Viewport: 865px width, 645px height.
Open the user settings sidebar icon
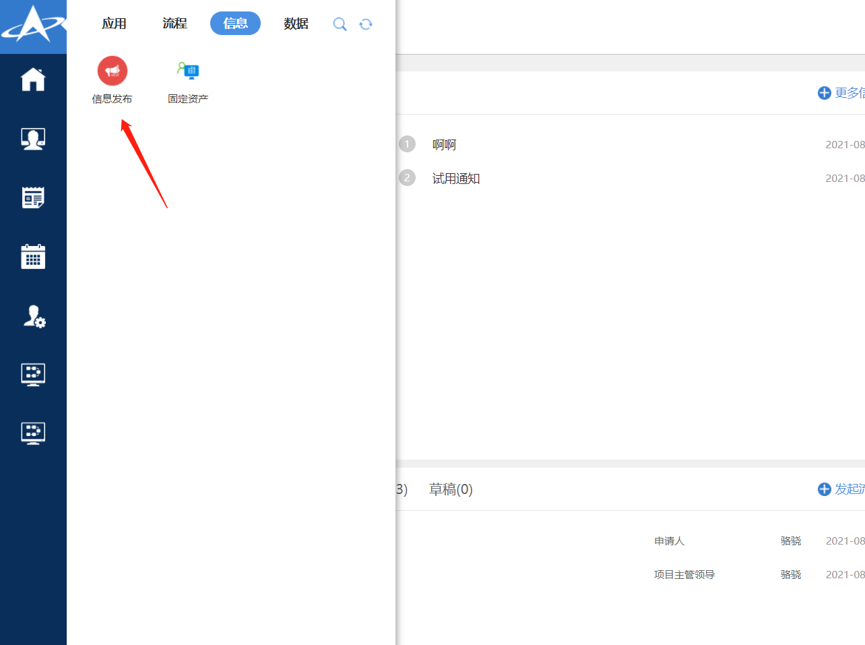point(34,316)
